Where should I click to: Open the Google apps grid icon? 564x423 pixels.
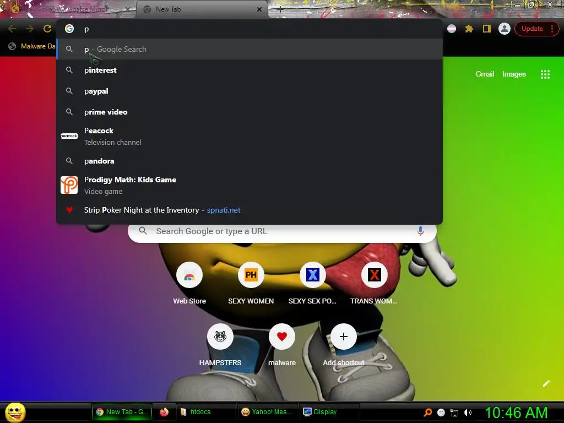click(x=545, y=74)
